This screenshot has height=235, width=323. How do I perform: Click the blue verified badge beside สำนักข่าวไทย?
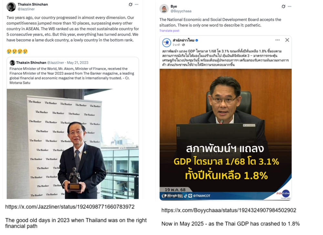(x=197, y=40)
